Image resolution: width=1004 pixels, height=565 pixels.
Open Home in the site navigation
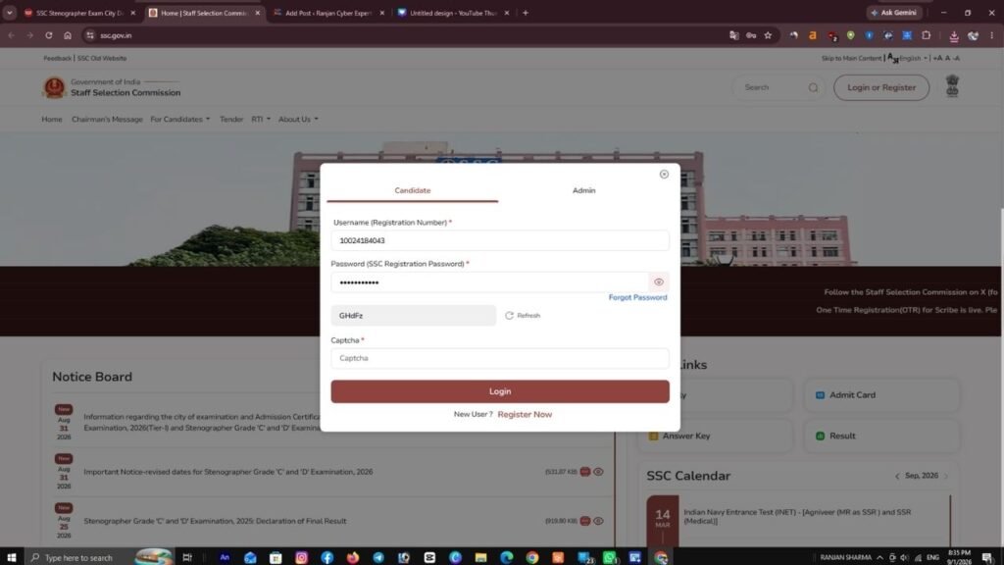(52, 119)
